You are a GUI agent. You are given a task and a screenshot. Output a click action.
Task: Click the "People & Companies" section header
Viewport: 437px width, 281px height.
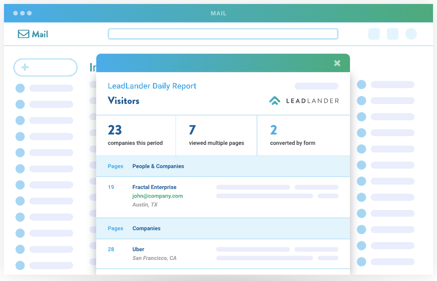[x=158, y=166]
